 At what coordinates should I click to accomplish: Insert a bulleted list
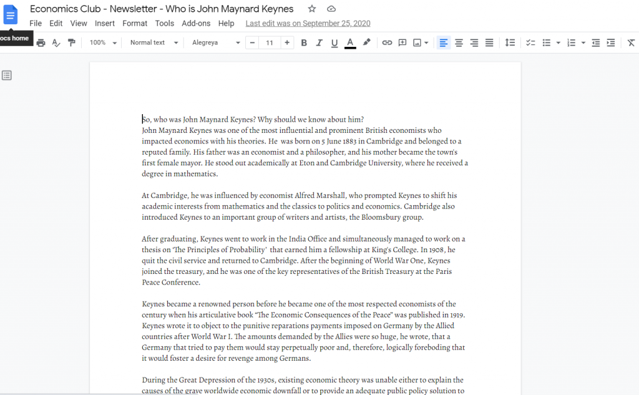coord(547,43)
